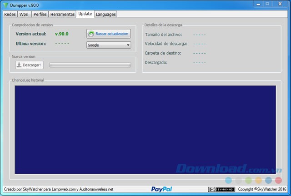Open the Google server dropdown
The width and height of the screenshot is (291, 196).
coord(109,45)
